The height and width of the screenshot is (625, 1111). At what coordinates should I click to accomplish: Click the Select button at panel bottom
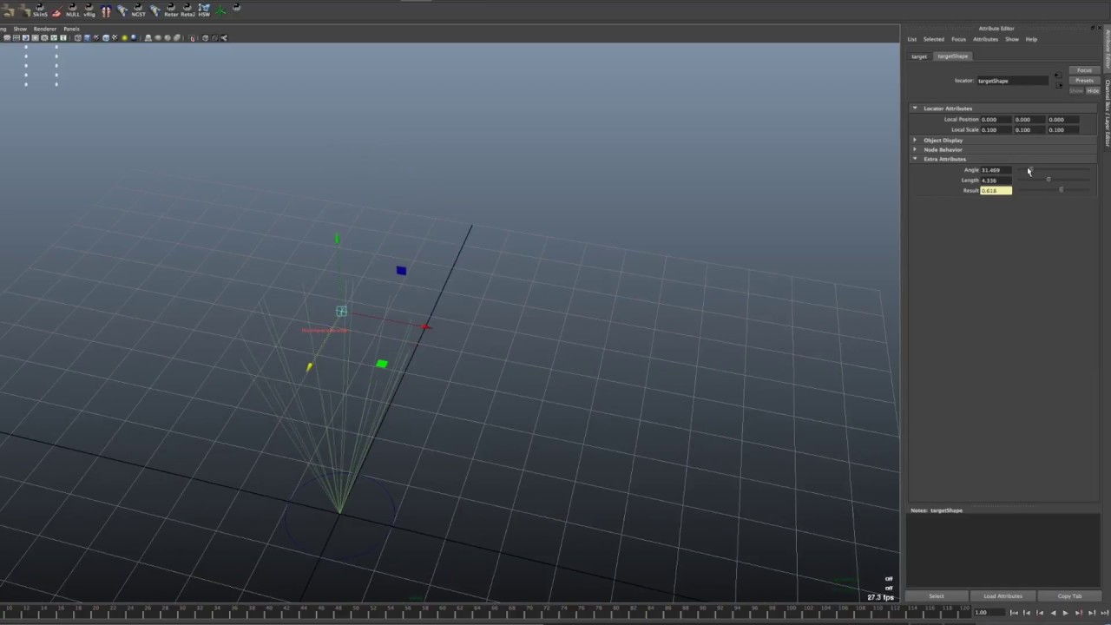pyautogui.click(x=936, y=596)
